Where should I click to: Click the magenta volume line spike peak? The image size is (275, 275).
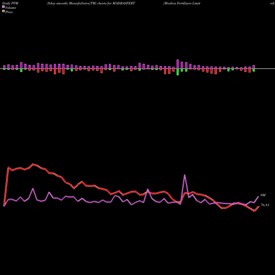[185, 175]
